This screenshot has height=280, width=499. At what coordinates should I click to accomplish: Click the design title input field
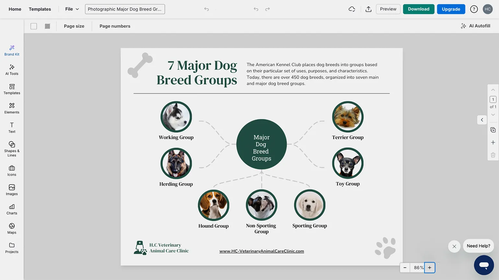coord(125,9)
